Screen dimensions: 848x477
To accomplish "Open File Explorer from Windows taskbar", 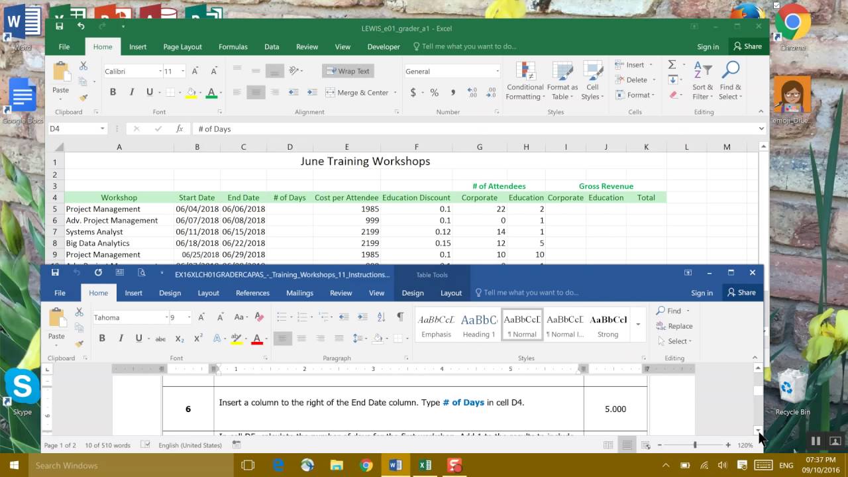I will pyautogui.click(x=337, y=465).
